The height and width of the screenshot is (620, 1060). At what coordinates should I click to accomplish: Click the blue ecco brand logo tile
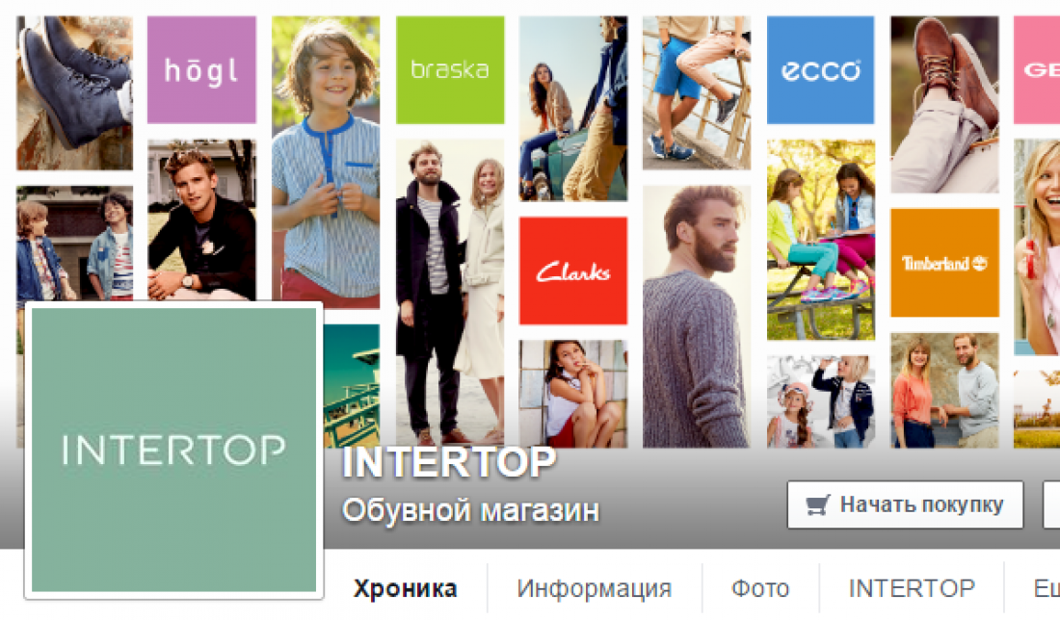coord(820,69)
